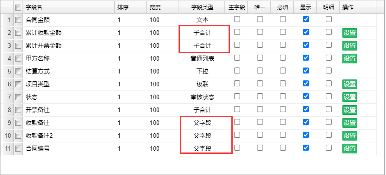The width and height of the screenshot is (386, 175).
Task: Enable 必填 checkbox for 合同编号
Action: 283,147
